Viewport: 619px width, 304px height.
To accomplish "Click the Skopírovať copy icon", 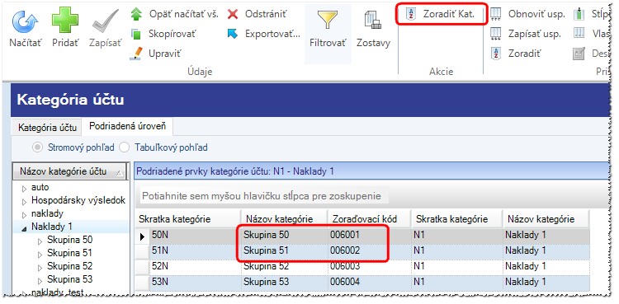I will pyautogui.click(x=136, y=34).
